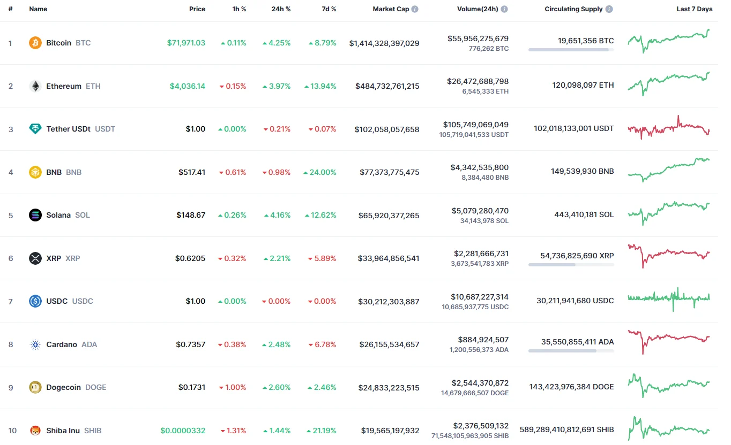
Task: Click the BNB coin logo icon
Action: click(x=35, y=172)
